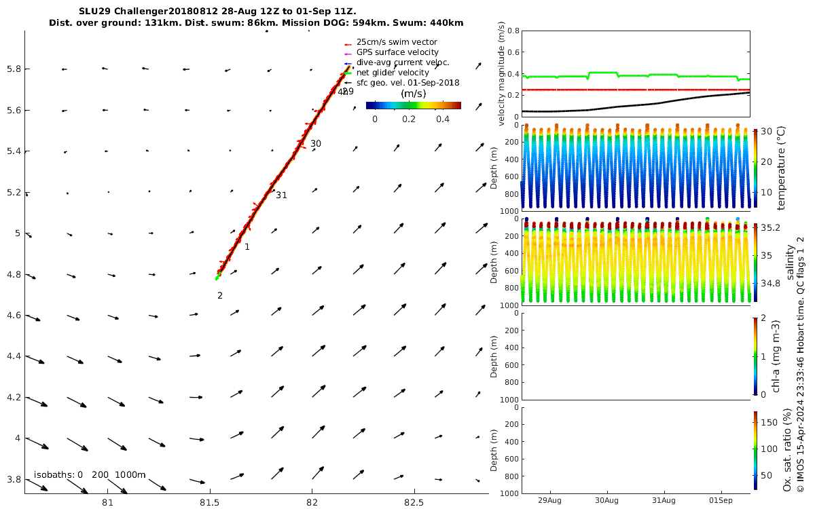Screen dimensions: 815x509
Task: Click the 'isobaths: 0 200 1000m' annotation
Action: point(90,474)
